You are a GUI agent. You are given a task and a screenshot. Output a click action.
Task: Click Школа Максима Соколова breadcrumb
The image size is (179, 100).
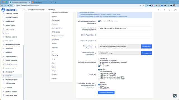click(x=36, y=10)
